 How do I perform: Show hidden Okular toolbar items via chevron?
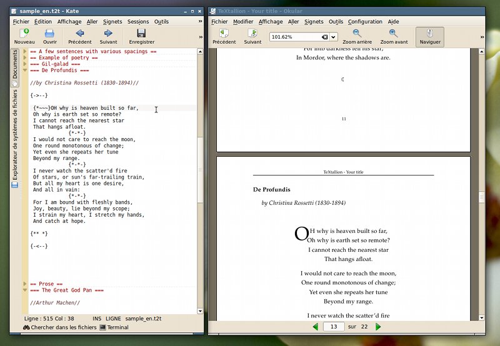[482, 37]
